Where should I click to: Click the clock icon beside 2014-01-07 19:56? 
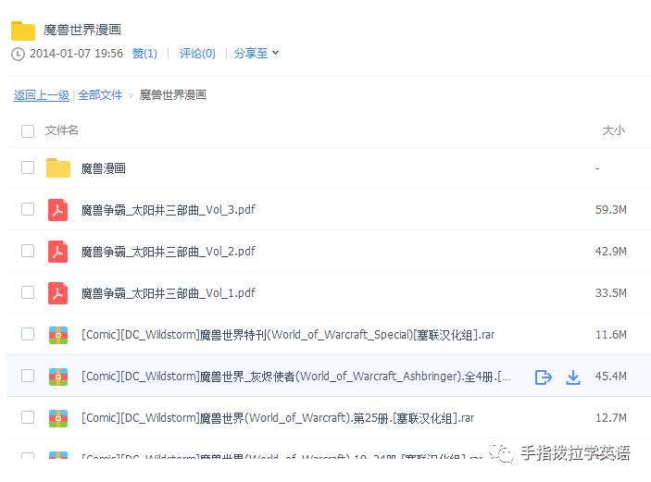tap(18, 54)
